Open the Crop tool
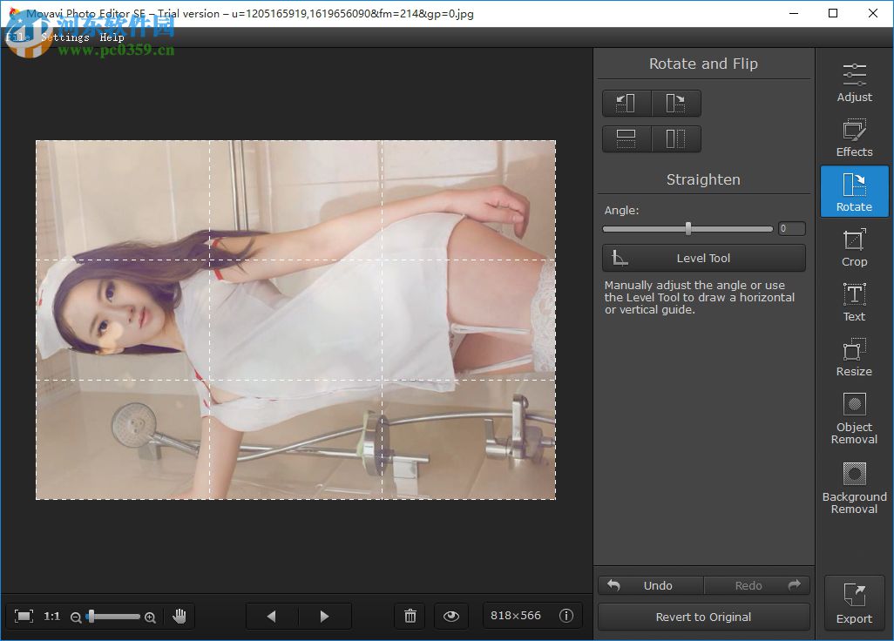Viewport: 894px width, 641px height. coord(854,247)
